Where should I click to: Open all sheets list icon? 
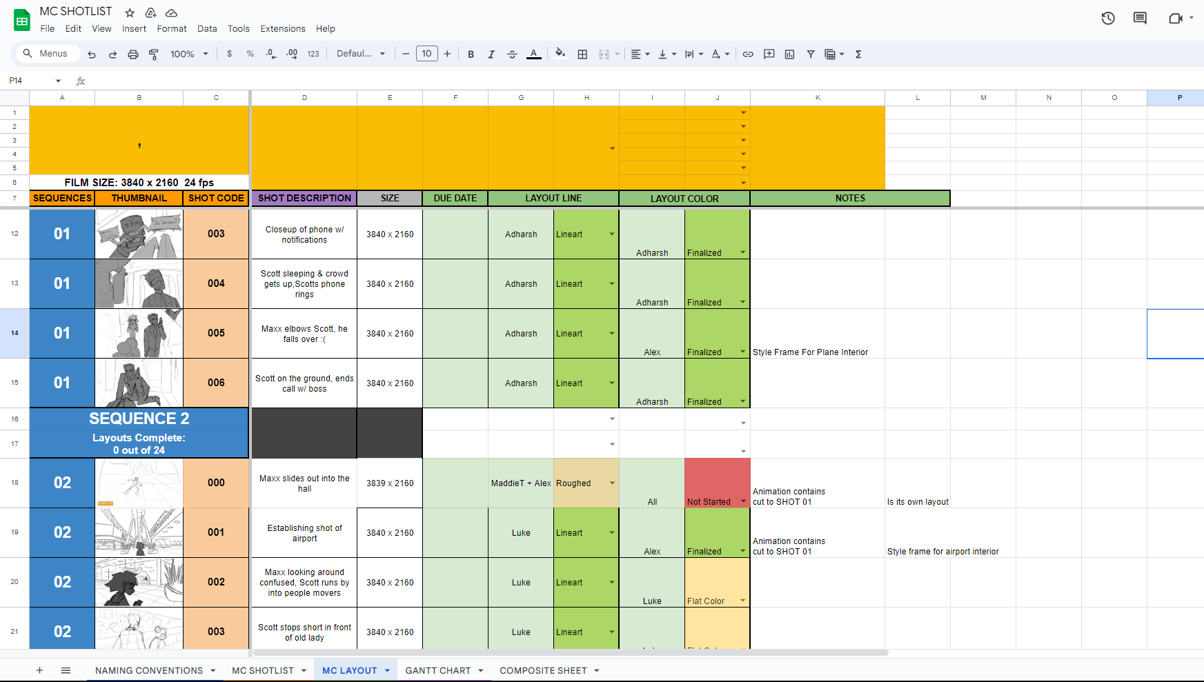coord(66,670)
